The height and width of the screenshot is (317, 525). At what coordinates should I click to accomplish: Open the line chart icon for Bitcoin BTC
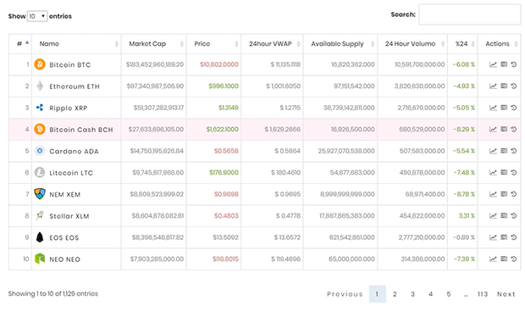(493, 64)
